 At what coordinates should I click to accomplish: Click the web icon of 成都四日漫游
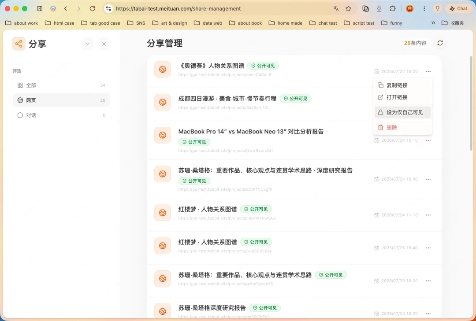[162, 102]
